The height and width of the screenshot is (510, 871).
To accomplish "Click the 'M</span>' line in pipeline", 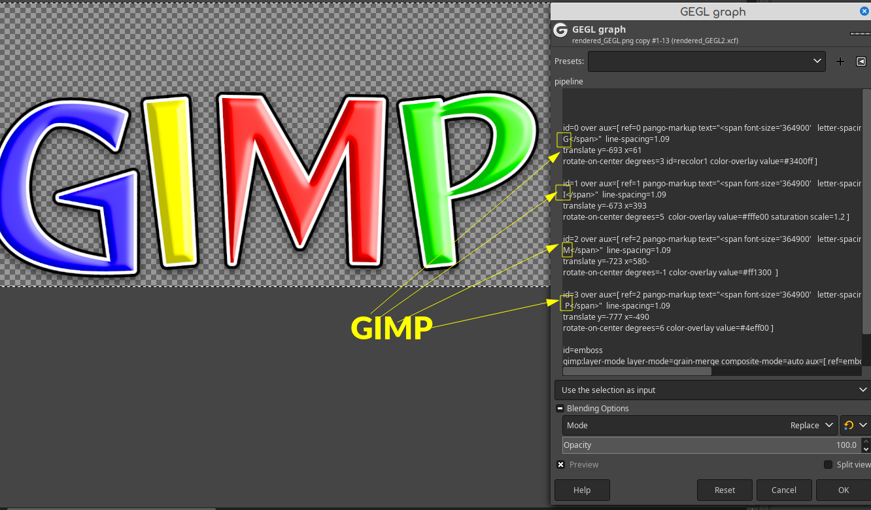I will tap(617, 250).
